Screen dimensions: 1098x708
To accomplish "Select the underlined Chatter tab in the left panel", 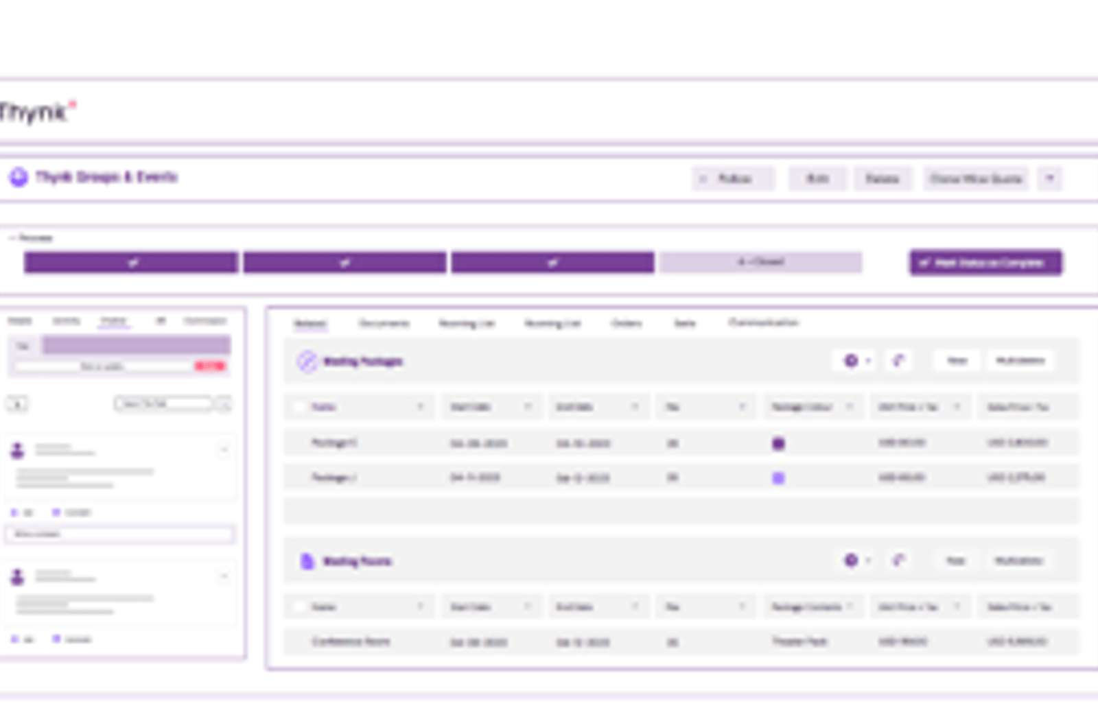I will 113,321.
